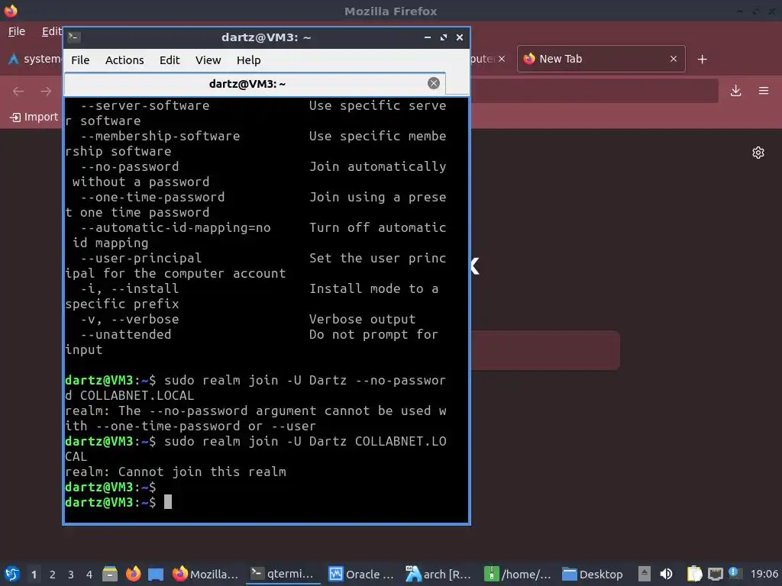Minimize the qterminal window
The width and height of the screenshot is (782, 586).
coord(428,37)
